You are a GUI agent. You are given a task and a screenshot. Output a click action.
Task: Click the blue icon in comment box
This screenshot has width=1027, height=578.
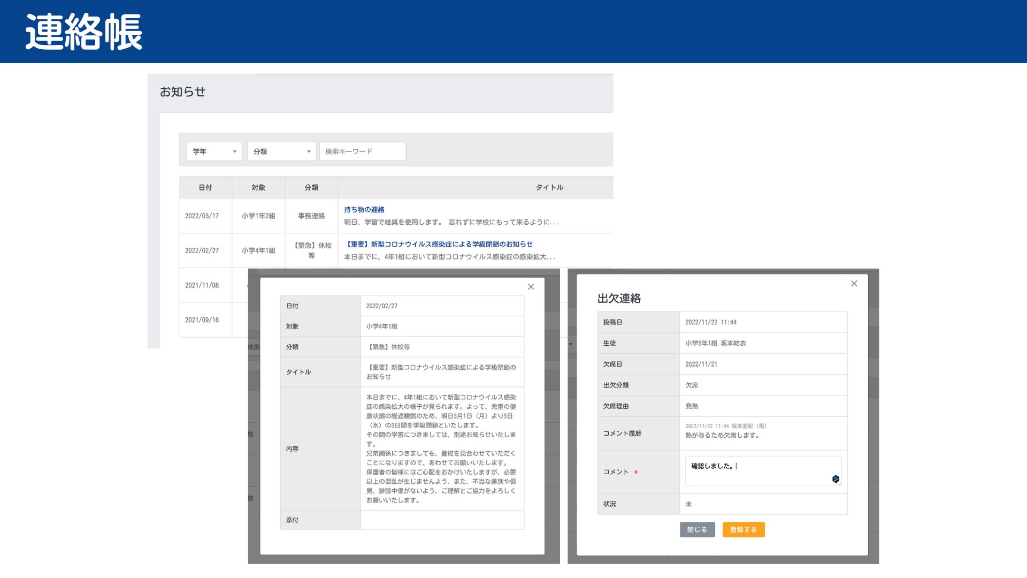836,479
